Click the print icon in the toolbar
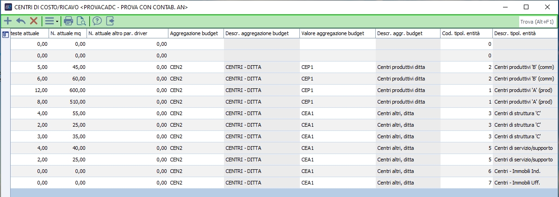559x197 pixels. point(68,21)
